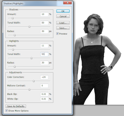Focus the Highlights Amount field showing 11
This screenshot has height=116, width=124.
point(44,46)
